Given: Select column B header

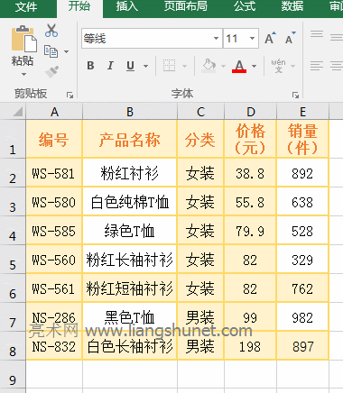Looking at the screenshot, I should pyautogui.click(x=130, y=112).
